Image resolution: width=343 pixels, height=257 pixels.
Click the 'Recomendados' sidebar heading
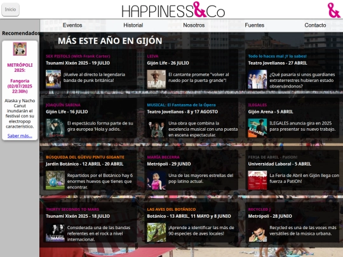tap(20, 33)
